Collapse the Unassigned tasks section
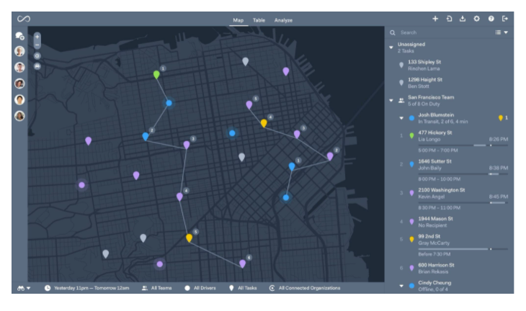526x311 pixels. (391, 48)
